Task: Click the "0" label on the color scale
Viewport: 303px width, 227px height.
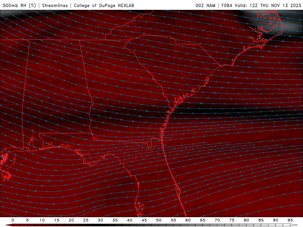Action: click(x=13, y=220)
